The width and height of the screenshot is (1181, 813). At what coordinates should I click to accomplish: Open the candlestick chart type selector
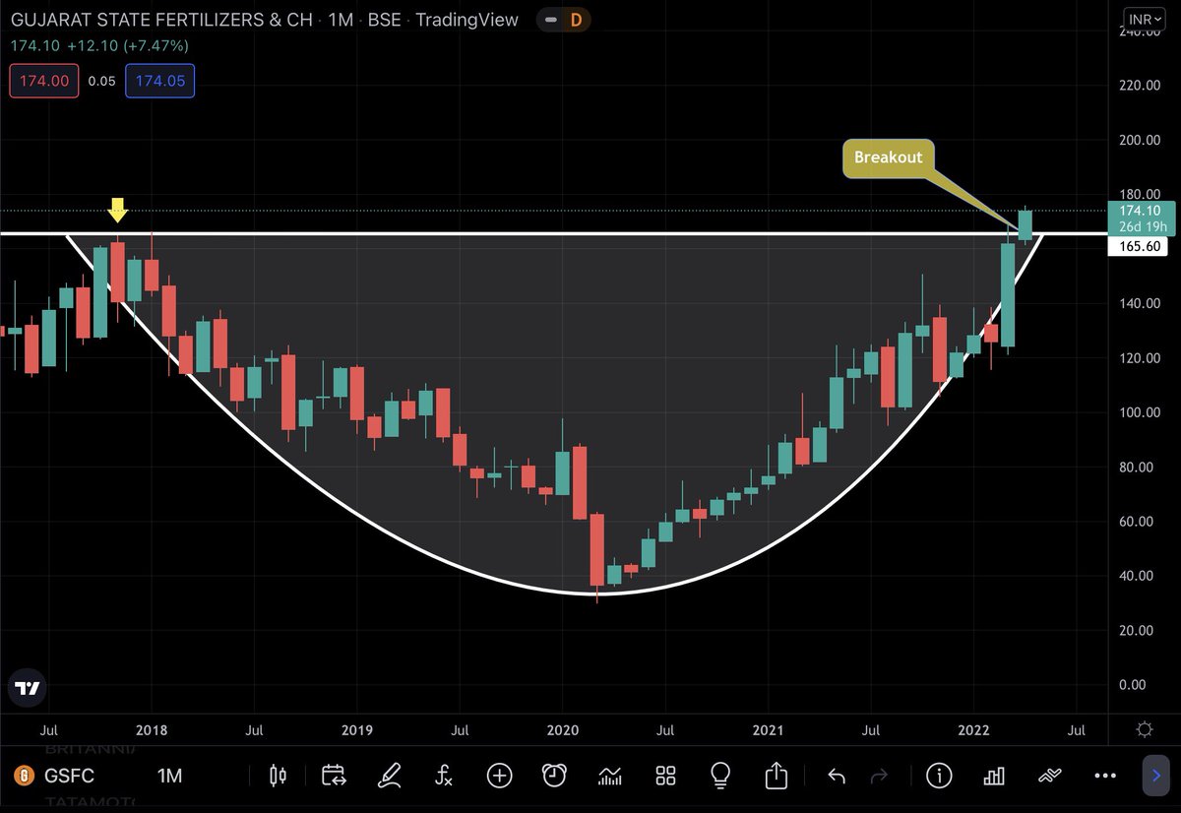tap(278, 776)
